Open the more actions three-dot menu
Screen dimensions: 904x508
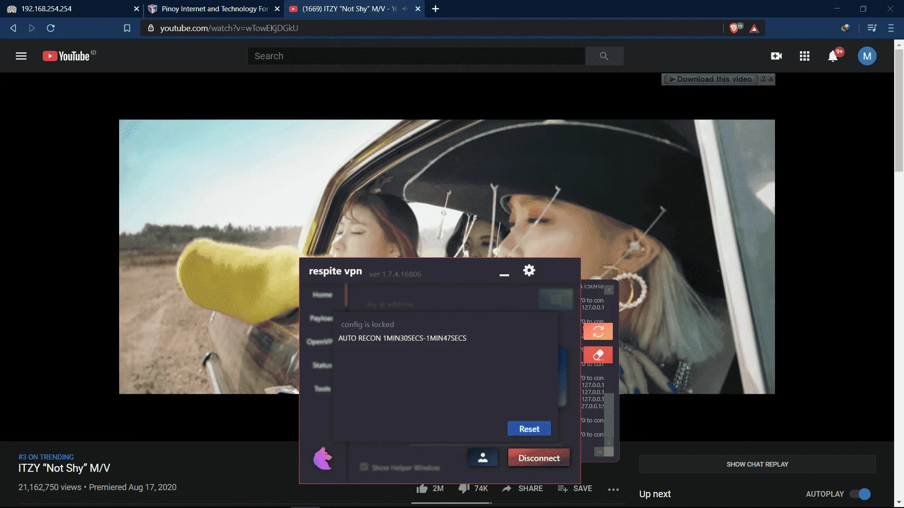pyautogui.click(x=613, y=490)
